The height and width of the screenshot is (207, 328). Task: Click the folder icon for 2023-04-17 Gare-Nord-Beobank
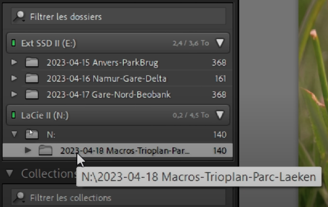(32, 95)
